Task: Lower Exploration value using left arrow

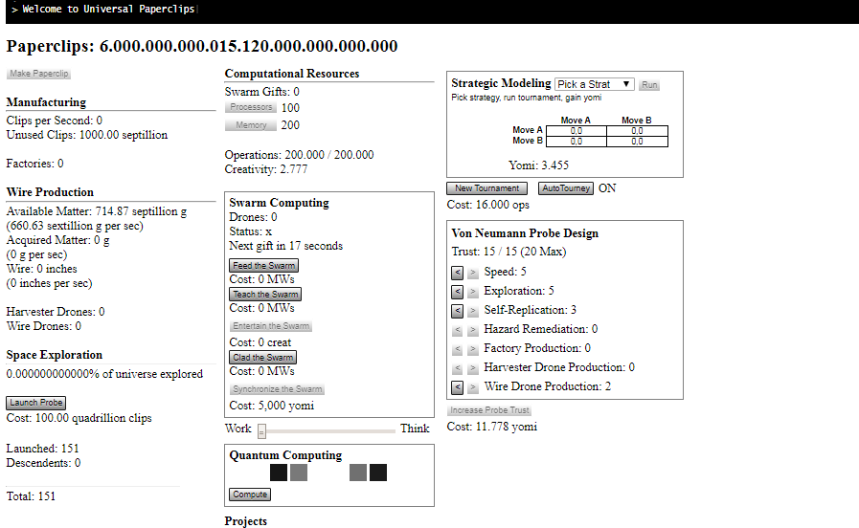Action: (457, 292)
